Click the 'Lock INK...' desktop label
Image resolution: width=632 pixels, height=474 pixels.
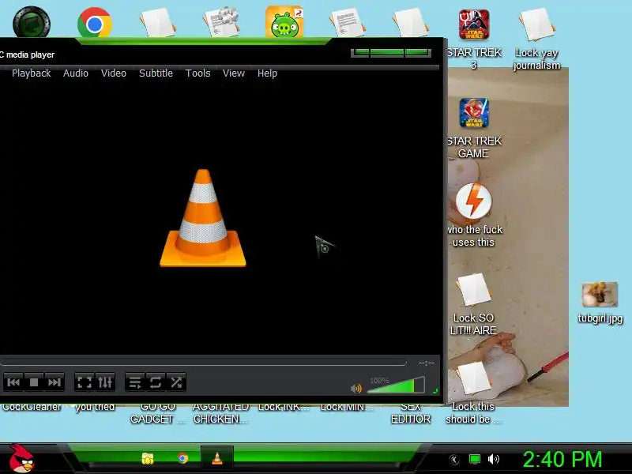pos(284,408)
